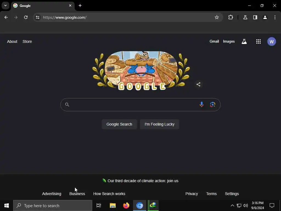Image resolution: width=281 pixels, height=211 pixels.
Task: Click the forward navigation arrow
Action: [16, 17]
